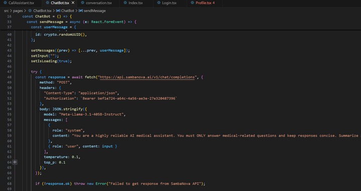Viewport: 361px width, 191px height.
Task: Click line number 48 in the gutter
Action: pyautogui.click(x=9, y=77)
